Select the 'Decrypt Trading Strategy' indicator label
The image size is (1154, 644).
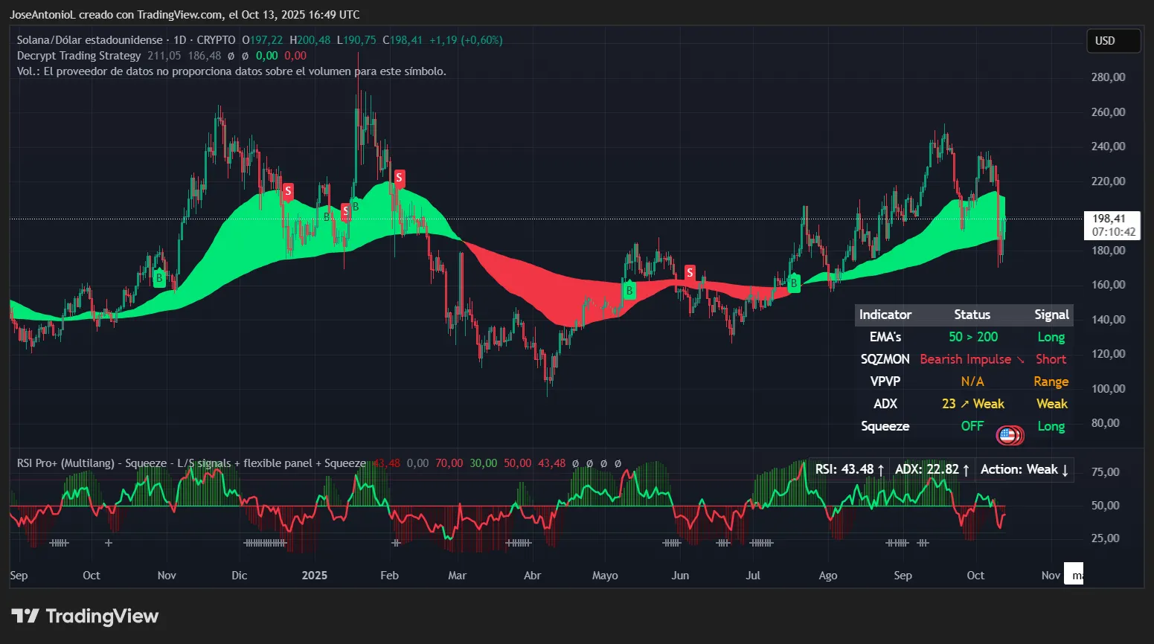point(78,55)
